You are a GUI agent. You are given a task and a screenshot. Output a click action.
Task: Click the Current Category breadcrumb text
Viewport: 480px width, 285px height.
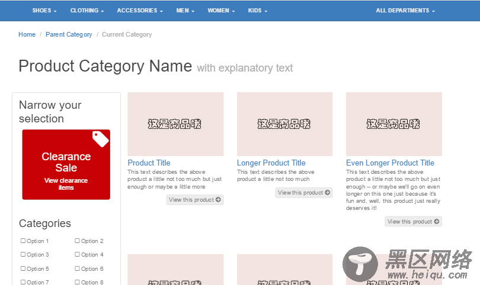coord(127,34)
